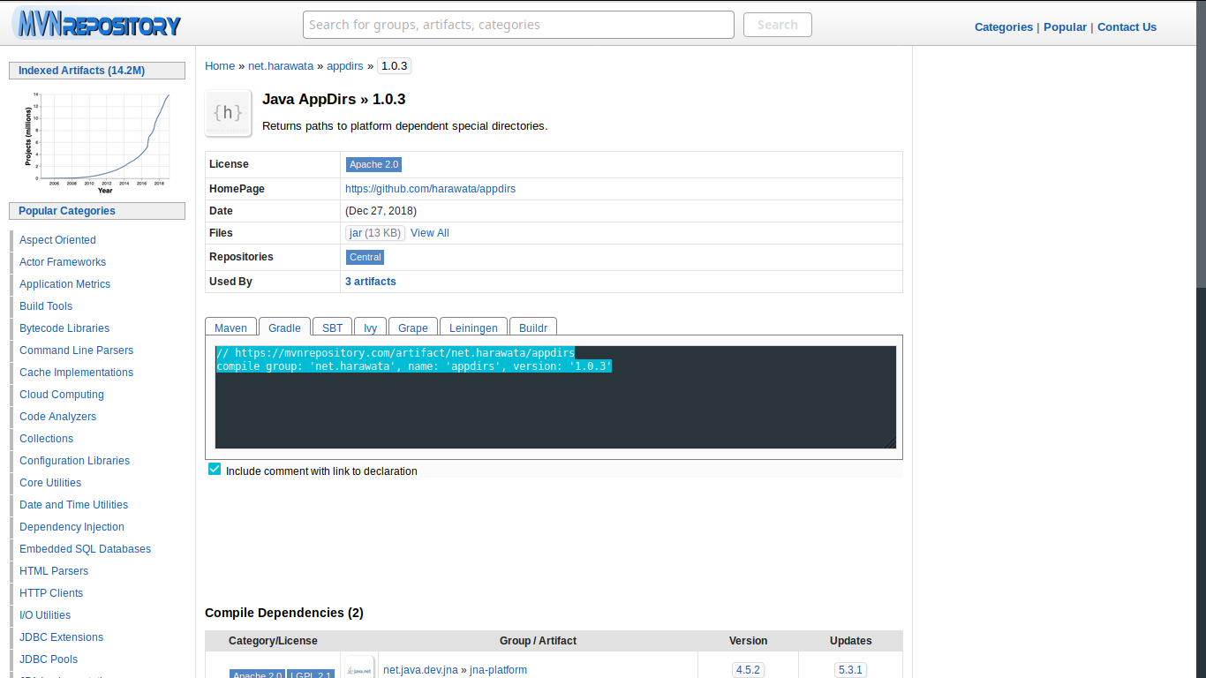Screen dimensions: 1206x678
Task: Open the 3 artifacts Used By link
Action: coord(370,282)
